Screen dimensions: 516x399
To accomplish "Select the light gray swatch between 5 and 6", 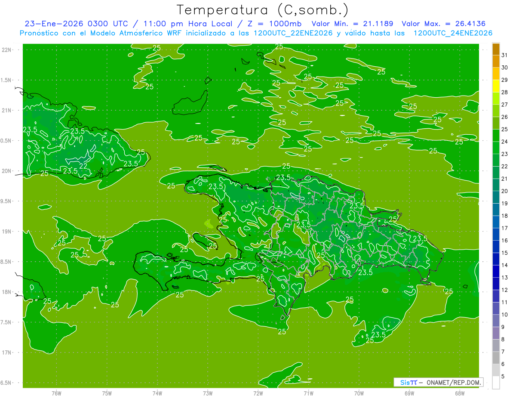I will 496,370.
